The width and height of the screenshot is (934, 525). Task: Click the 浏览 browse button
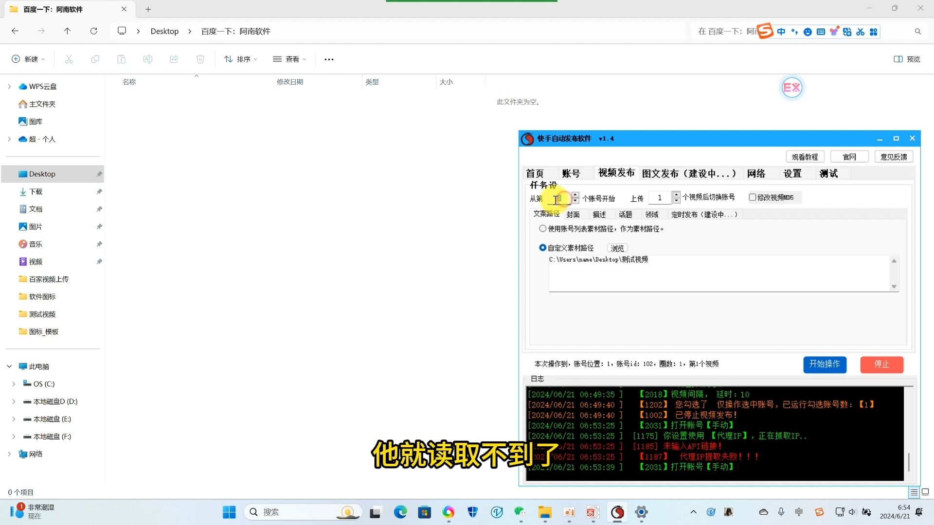617,248
